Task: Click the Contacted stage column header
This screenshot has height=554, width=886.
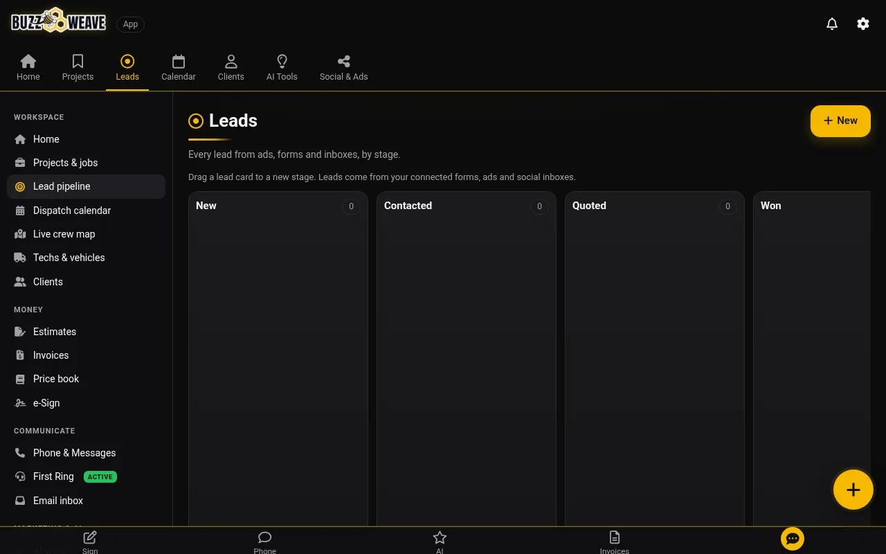Action: (408, 206)
